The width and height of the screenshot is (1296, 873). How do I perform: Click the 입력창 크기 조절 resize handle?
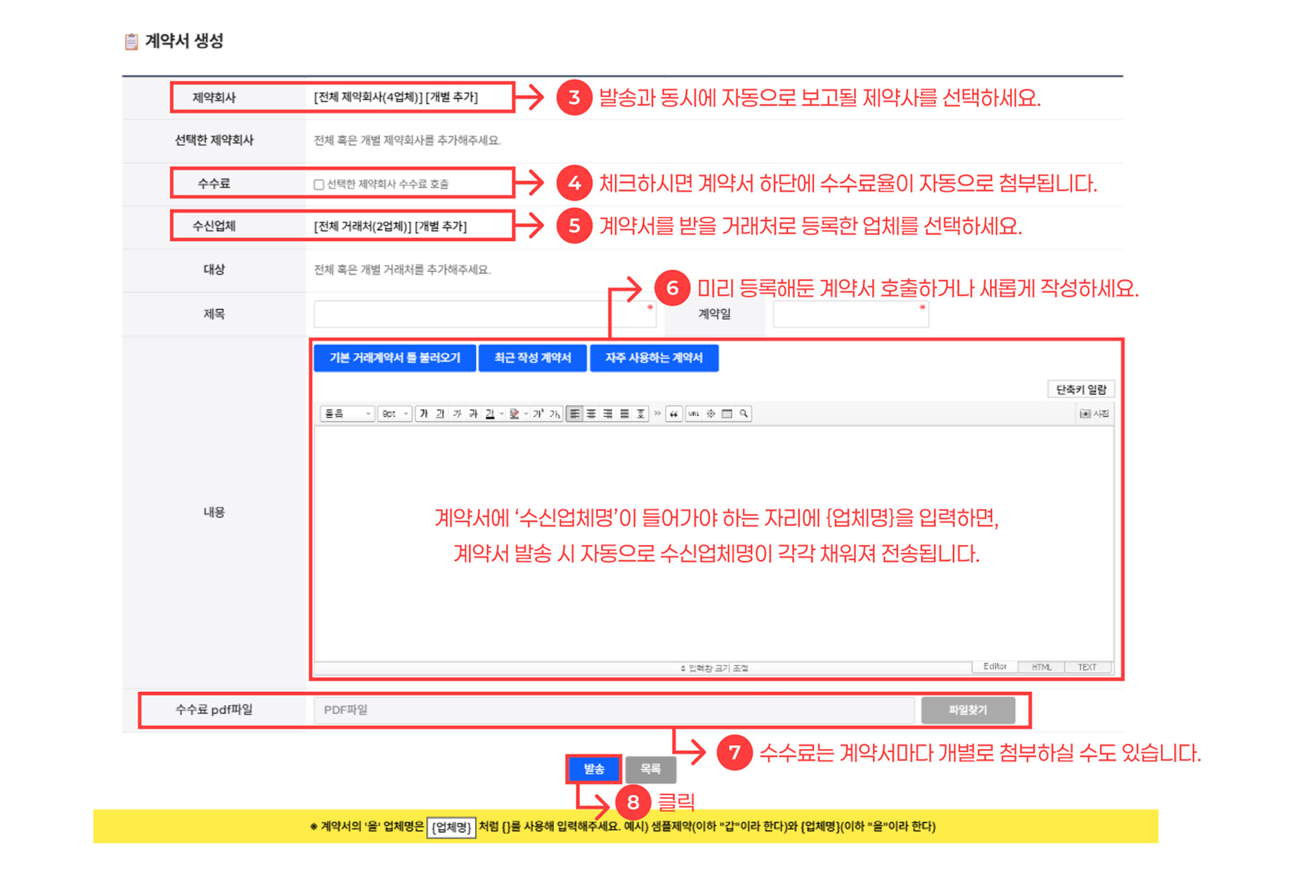pyautogui.click(x=713, y=668)
